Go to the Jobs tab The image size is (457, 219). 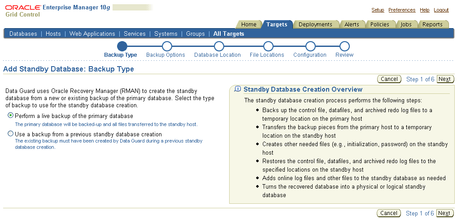(x=406, y=25)
